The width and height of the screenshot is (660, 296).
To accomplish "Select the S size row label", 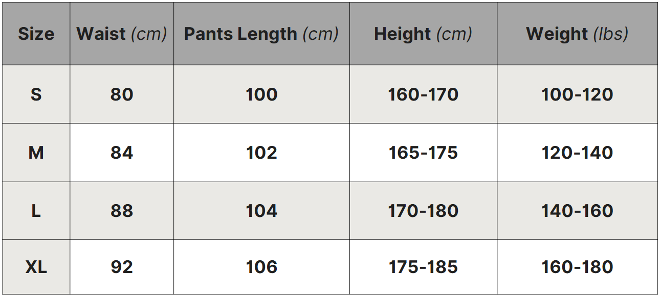I will [36, 94].
